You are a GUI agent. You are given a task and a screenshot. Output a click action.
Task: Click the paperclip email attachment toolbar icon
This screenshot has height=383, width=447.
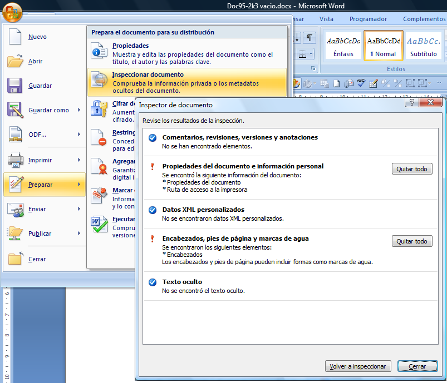click(x=348, y=83)
